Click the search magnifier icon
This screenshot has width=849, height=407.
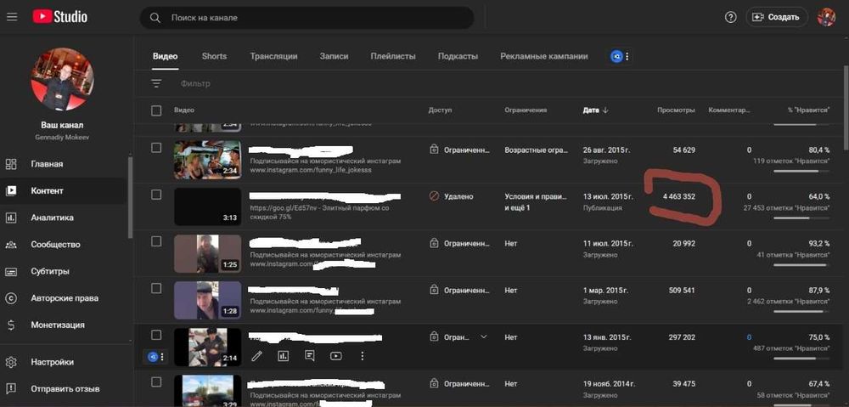(155, 18)
